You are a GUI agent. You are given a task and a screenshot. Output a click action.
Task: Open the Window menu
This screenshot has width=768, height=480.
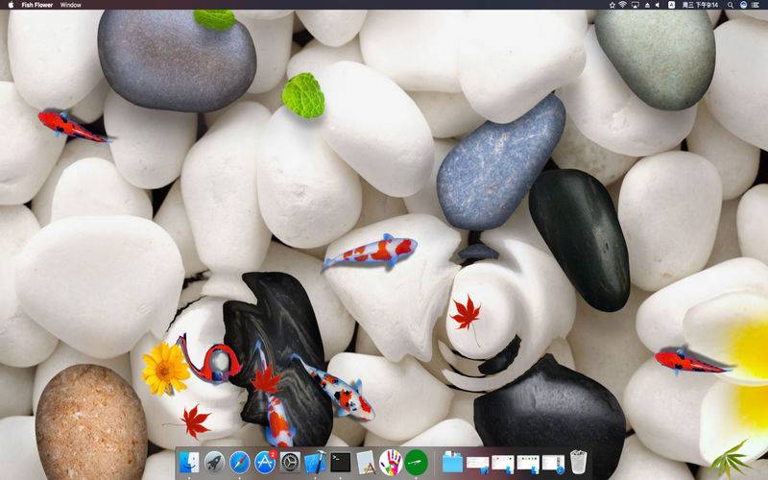[x=70, y=5]
